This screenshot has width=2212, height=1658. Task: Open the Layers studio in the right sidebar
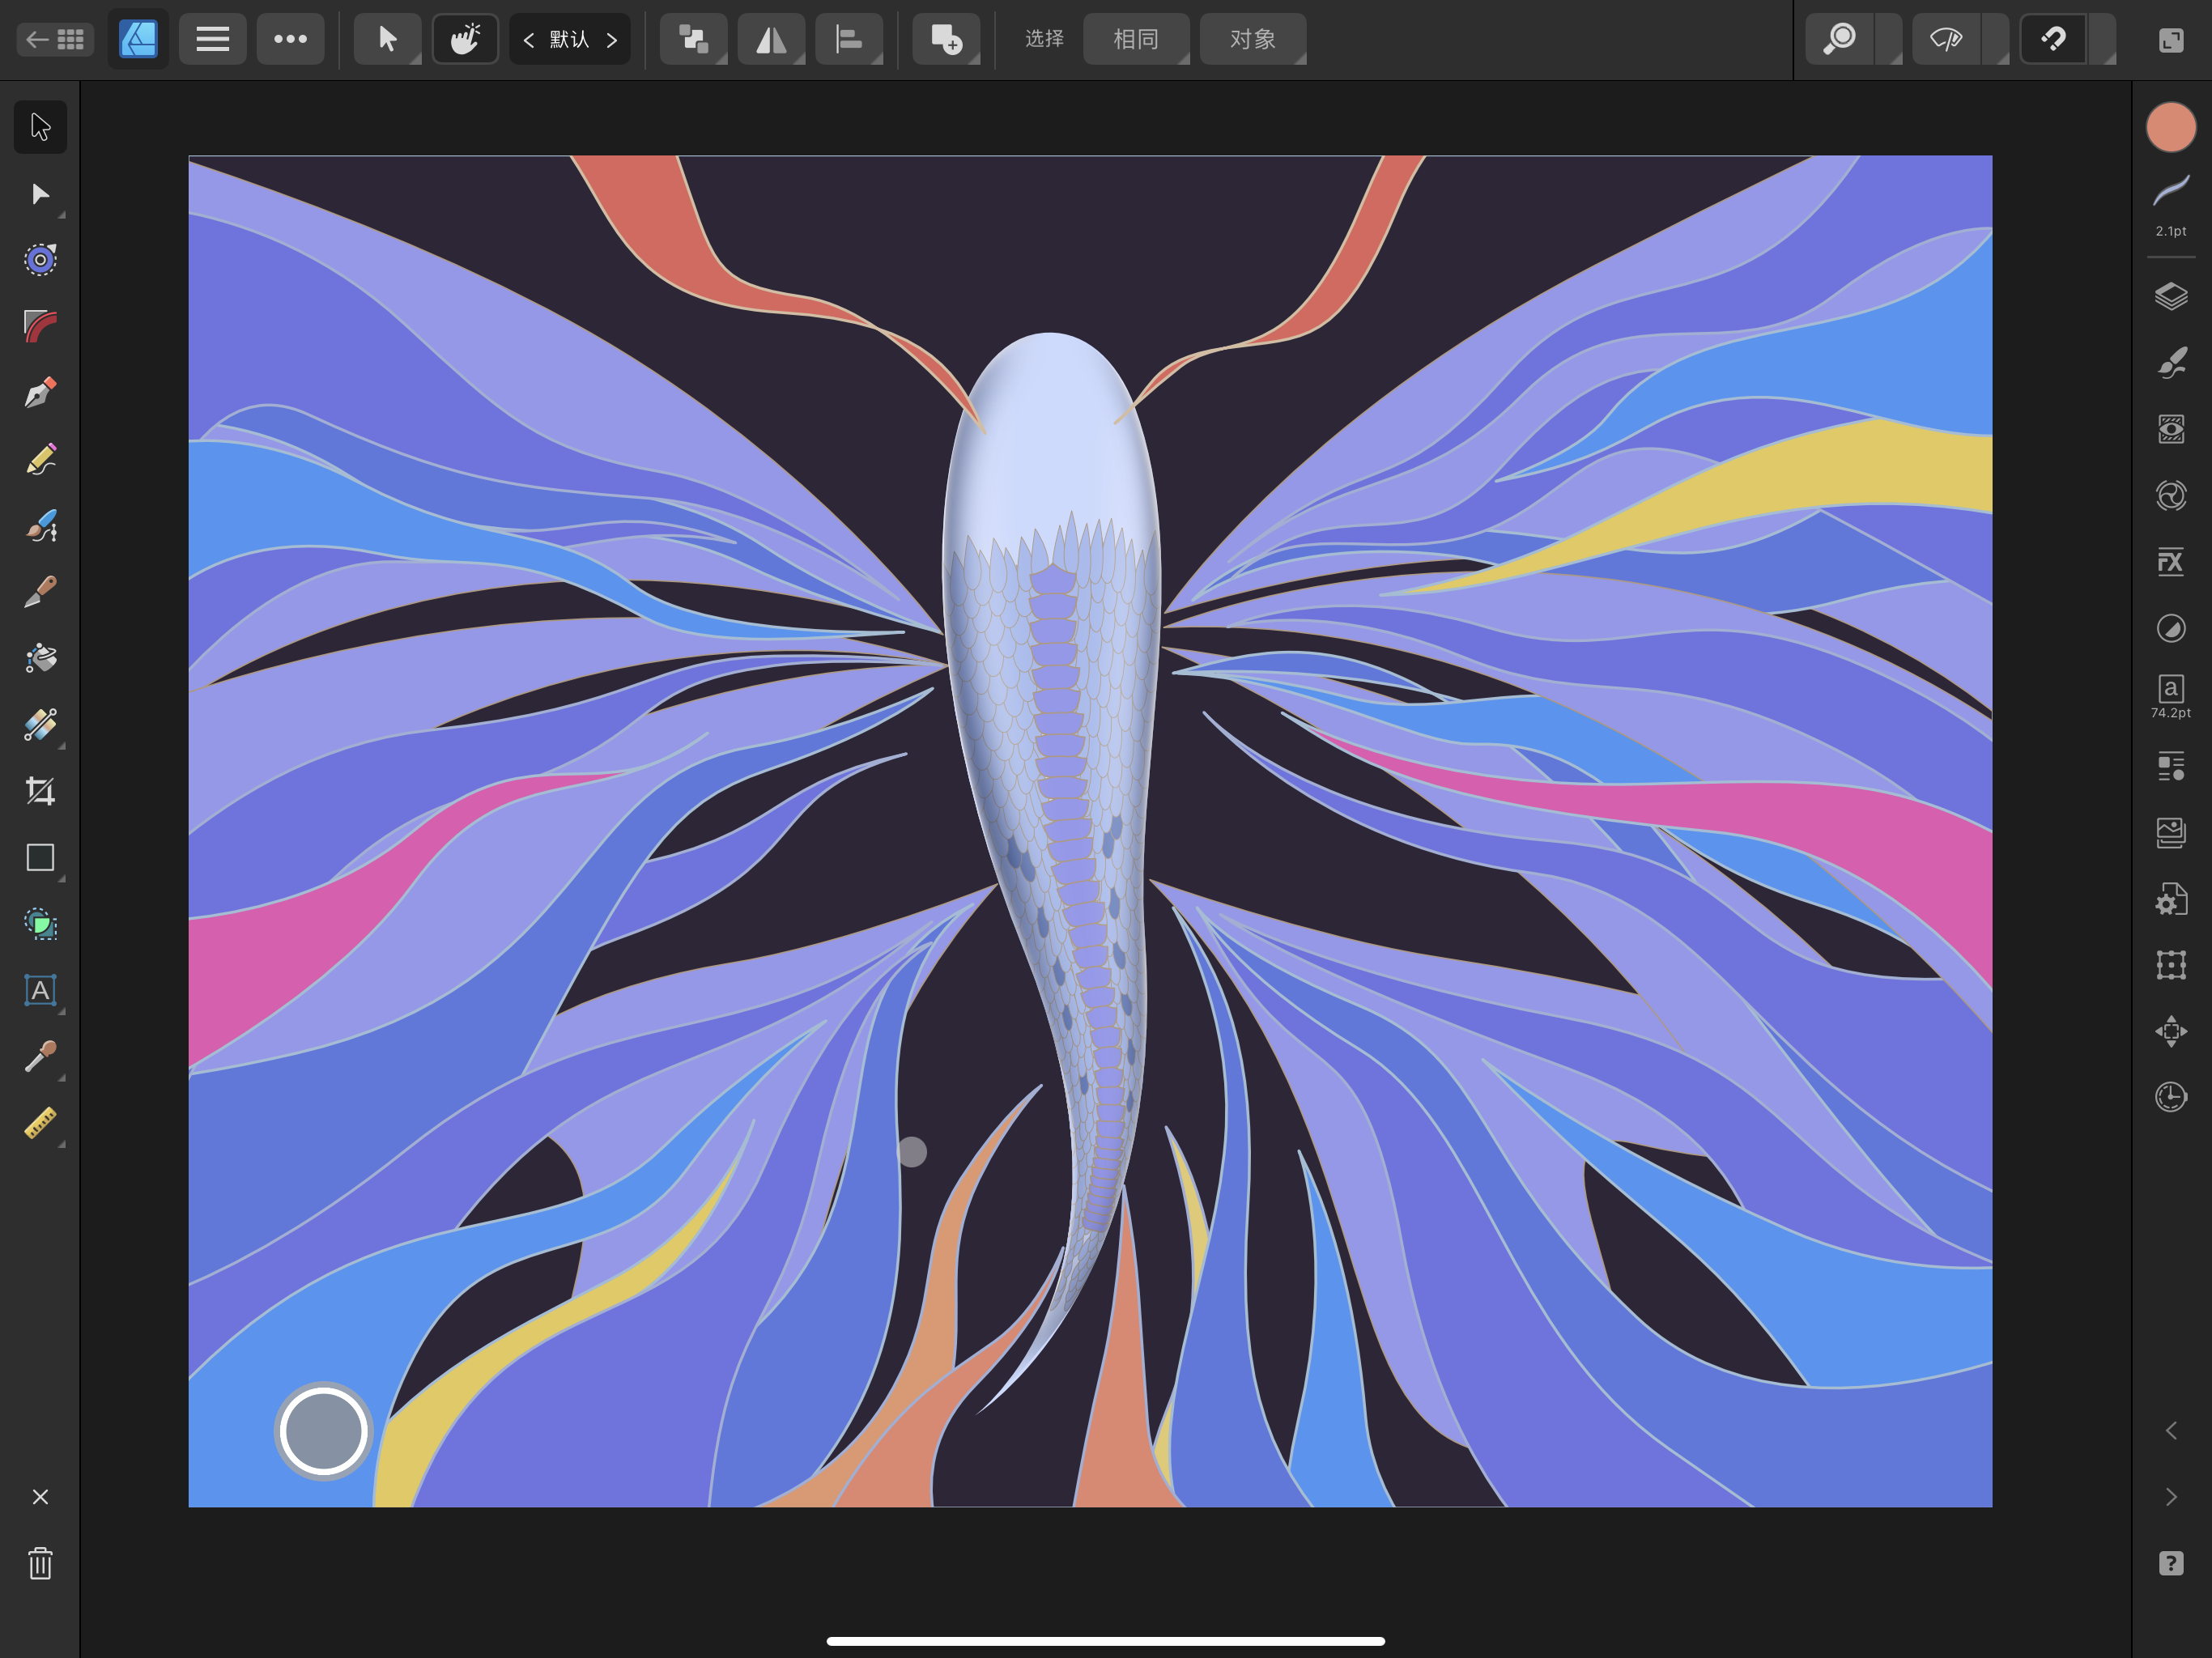[2170, 295]
